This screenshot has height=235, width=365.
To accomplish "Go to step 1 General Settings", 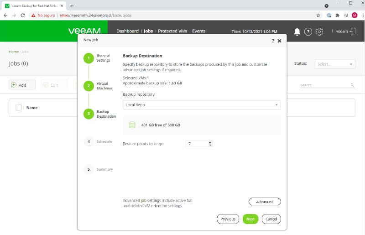I will [x=89, y=58].
